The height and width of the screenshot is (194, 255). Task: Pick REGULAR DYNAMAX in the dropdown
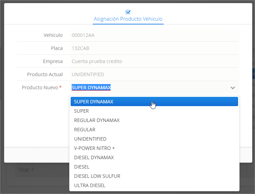[x=154, y=120]
